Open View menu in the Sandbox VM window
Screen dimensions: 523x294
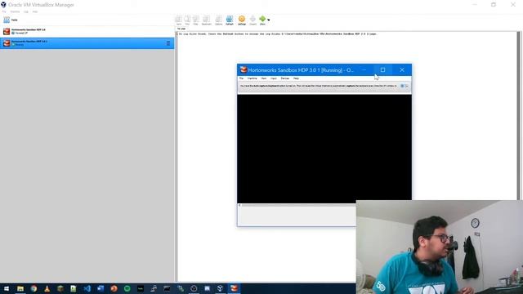[263, 78]
